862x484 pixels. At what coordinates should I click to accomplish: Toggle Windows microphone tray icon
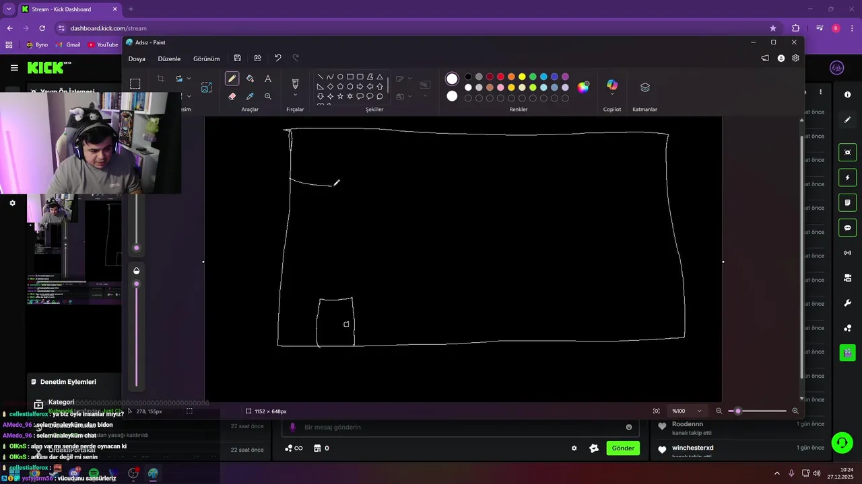coord(791,473)
